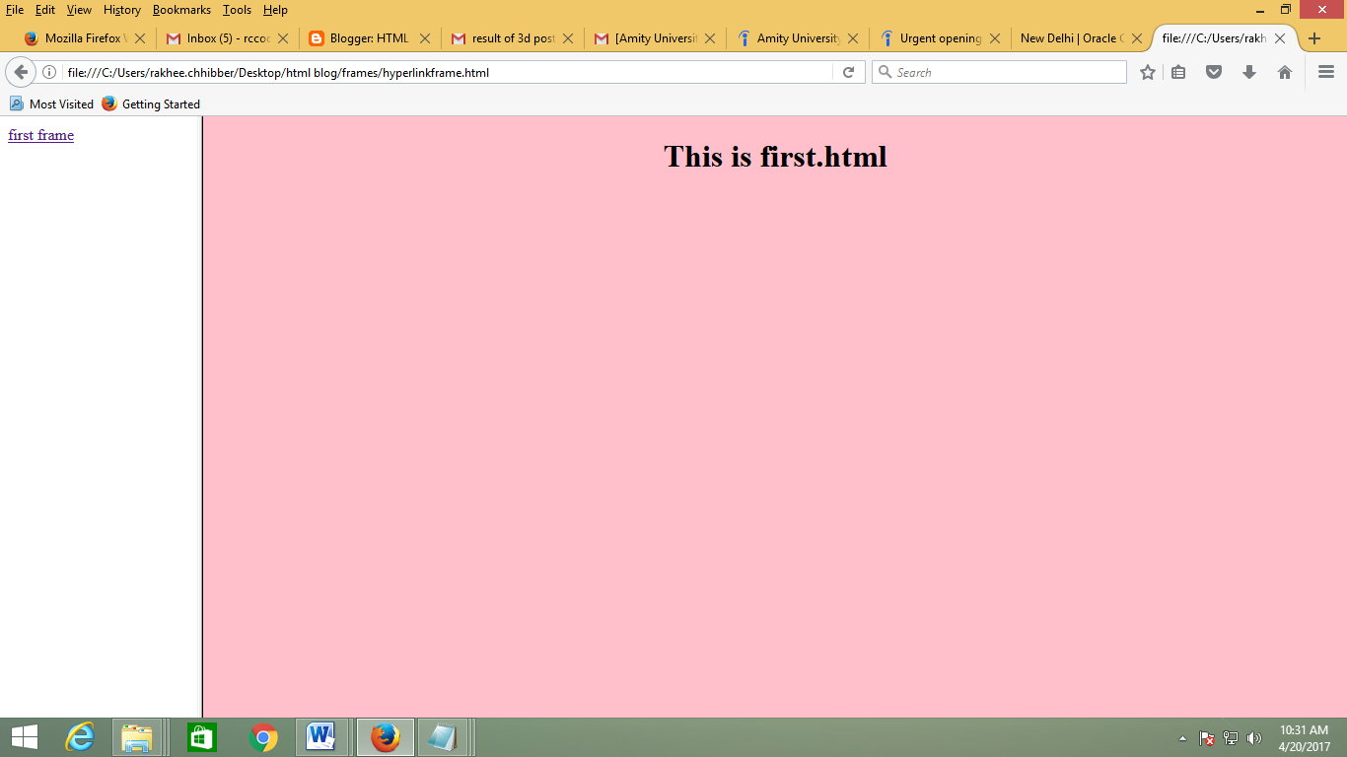The image size is (1347, 757).
Task: Mute system audio via speaker icon
Action: pyautogui.click(x=1255, y=736)
